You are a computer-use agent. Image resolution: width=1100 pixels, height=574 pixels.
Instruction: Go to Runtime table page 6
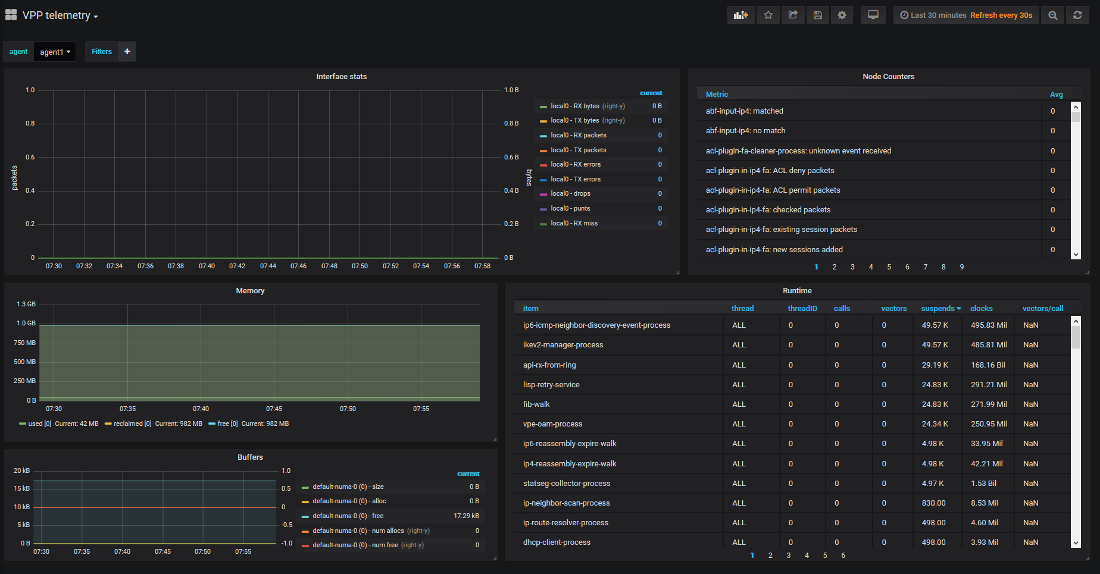[x=843, y=556]
